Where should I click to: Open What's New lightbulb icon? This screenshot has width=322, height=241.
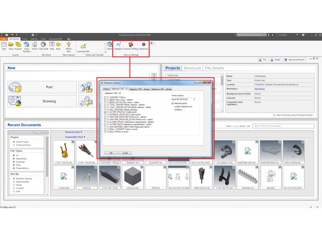click(x=69, y=44)
